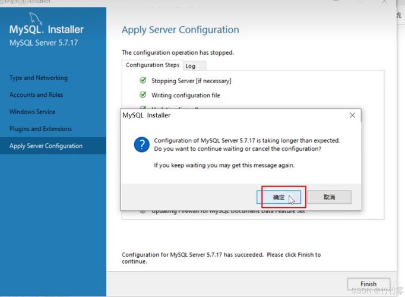Click the MySQL Installer logo in sidebar
The width and height of the screenshot is (405, 297).
[46, 30]
